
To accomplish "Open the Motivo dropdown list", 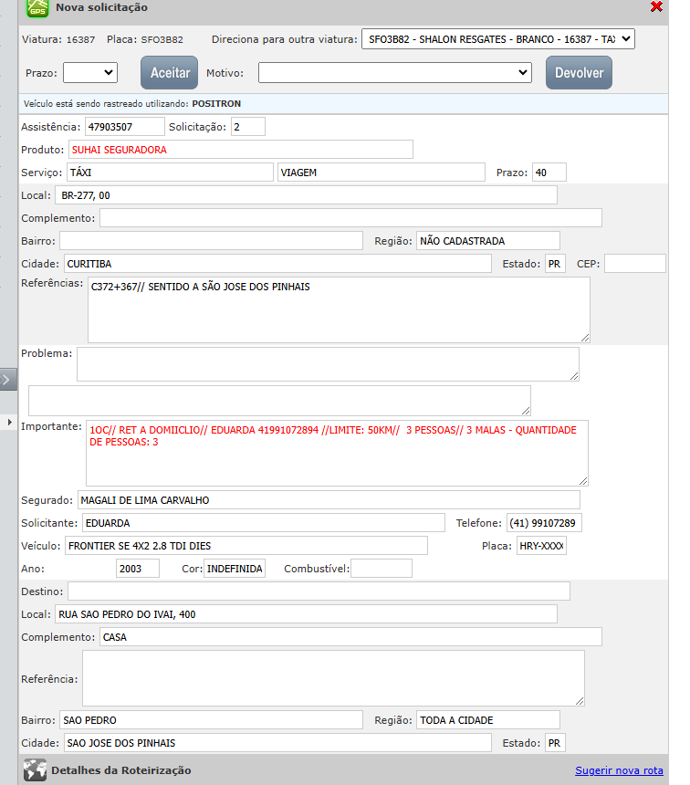I will [394, 72].
